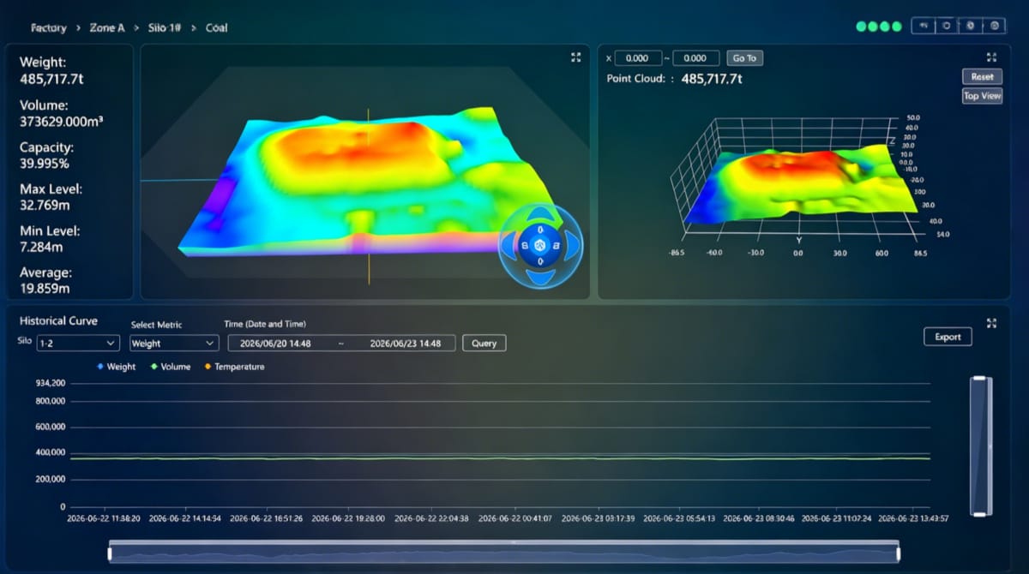Click the left arrow on the navigation wheel
The width and height of the screenshot is (1029, 574).
coord(509,247)
